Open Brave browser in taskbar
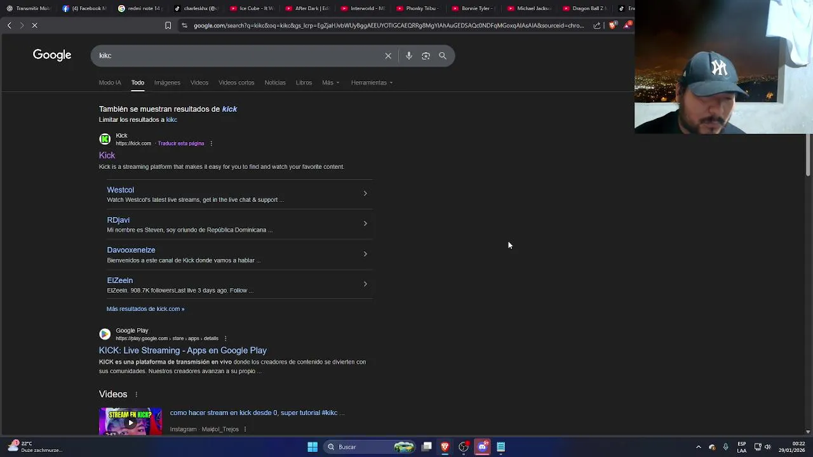Image resolution: width=813 pixels, height=457 pixels. tap(445, 447)
